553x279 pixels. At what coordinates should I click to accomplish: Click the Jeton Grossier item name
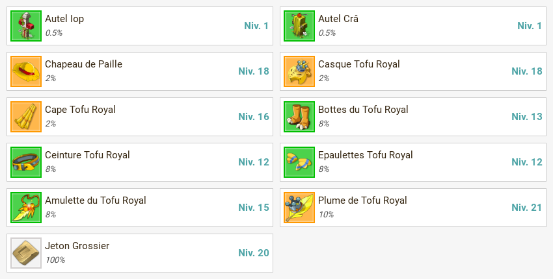pyautogui.click(x=77, y=245)
